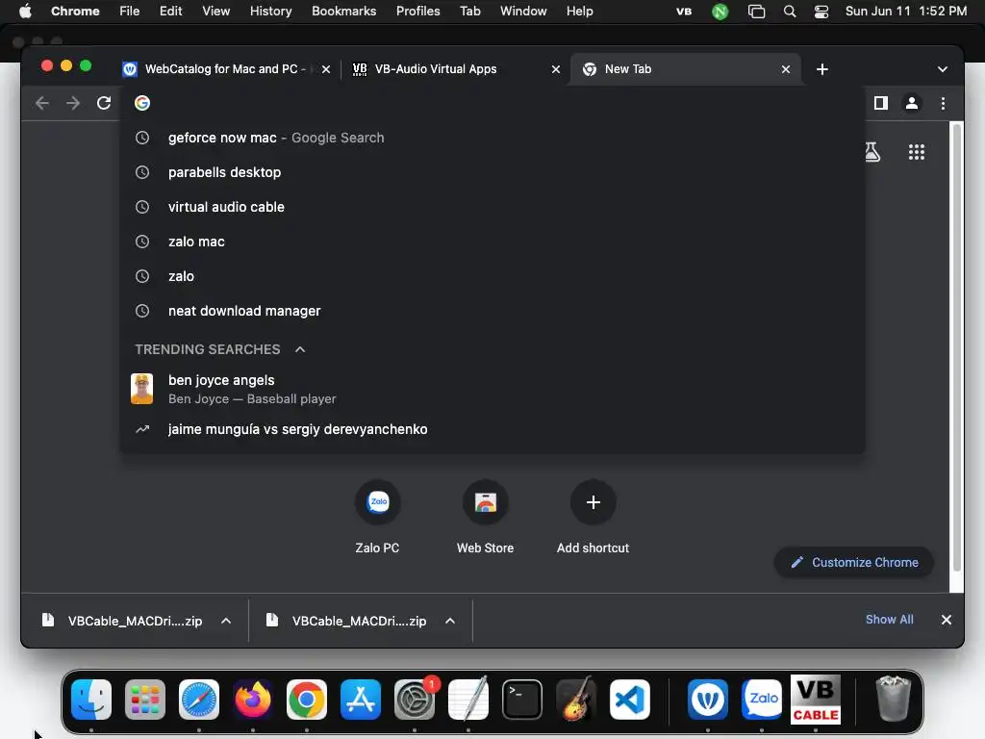985x739 pixels.
Task: Select 'neat download manager' suggestion
Action: tap(492, 311)
